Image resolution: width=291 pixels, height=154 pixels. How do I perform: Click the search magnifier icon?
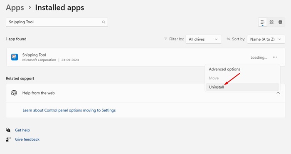[104, 22]
